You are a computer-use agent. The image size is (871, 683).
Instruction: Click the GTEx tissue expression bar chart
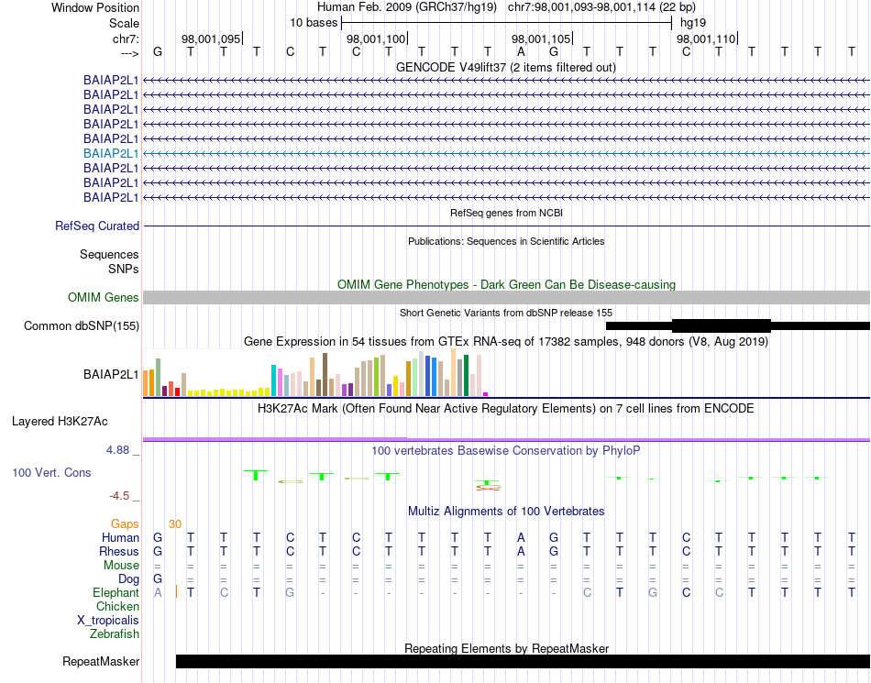[x=315, y=372]
